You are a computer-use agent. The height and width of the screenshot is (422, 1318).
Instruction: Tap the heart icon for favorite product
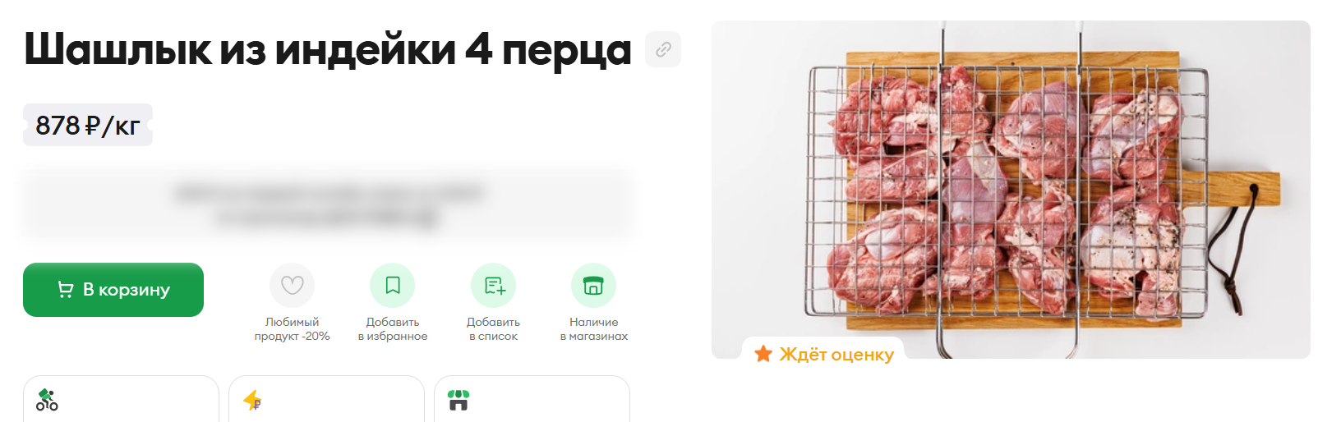[293, 285]
